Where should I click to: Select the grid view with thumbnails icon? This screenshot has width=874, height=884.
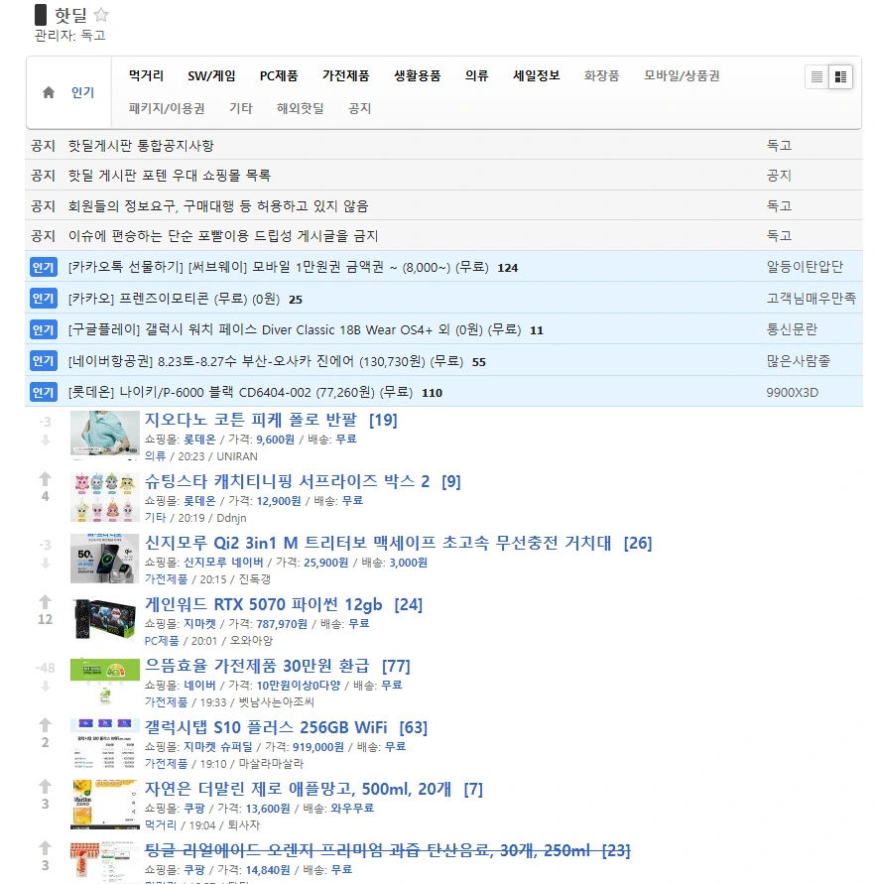838,77
